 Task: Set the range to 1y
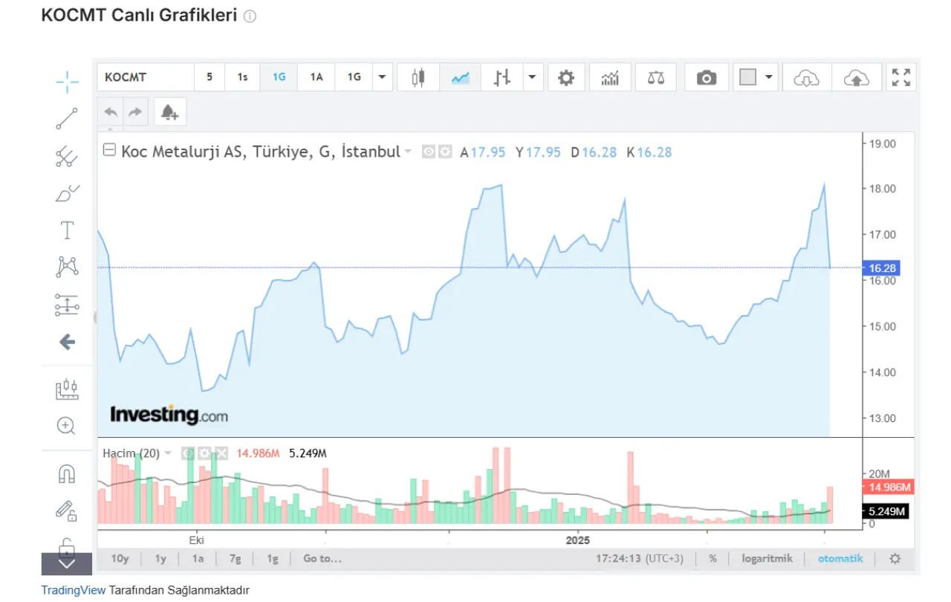pyautogui.click(x=160, y=559)
